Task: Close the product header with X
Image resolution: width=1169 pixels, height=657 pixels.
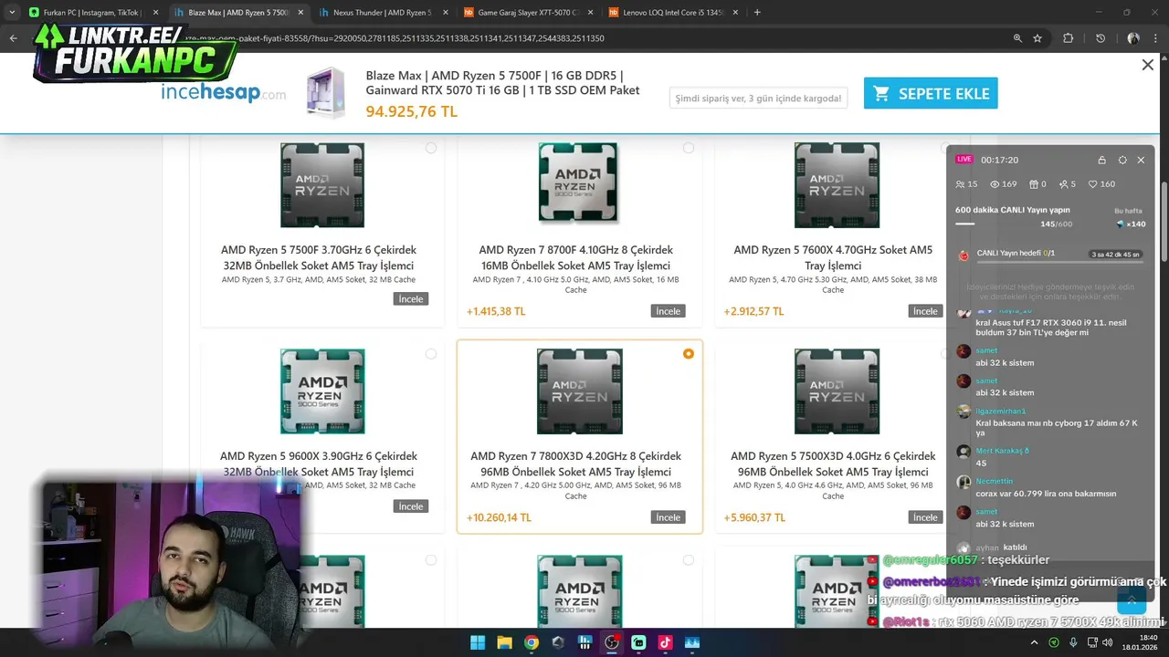Action: click(1148, 65)
